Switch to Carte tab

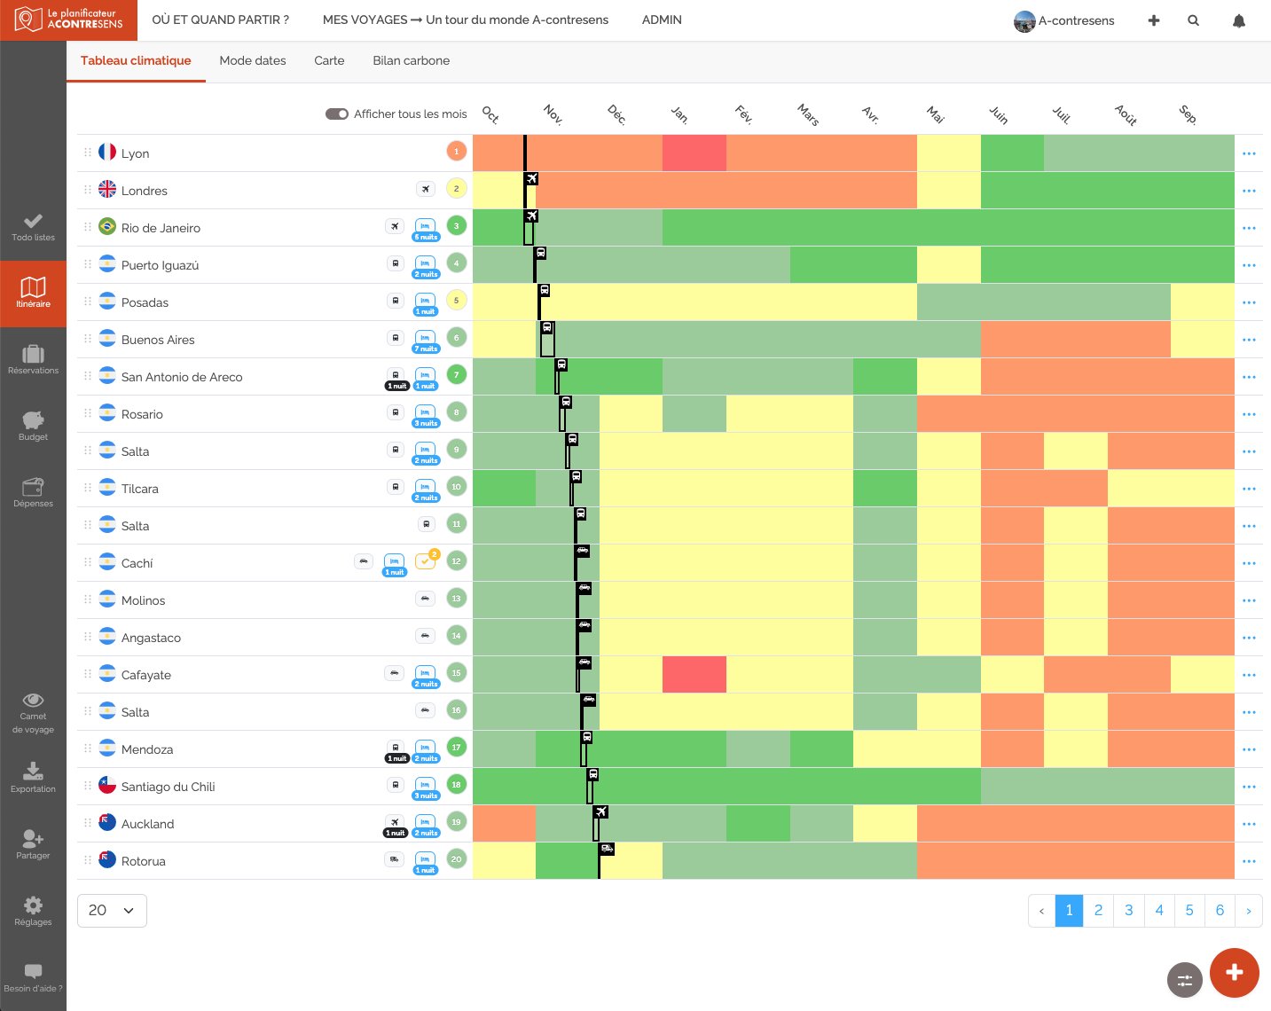tap(329, 60)
